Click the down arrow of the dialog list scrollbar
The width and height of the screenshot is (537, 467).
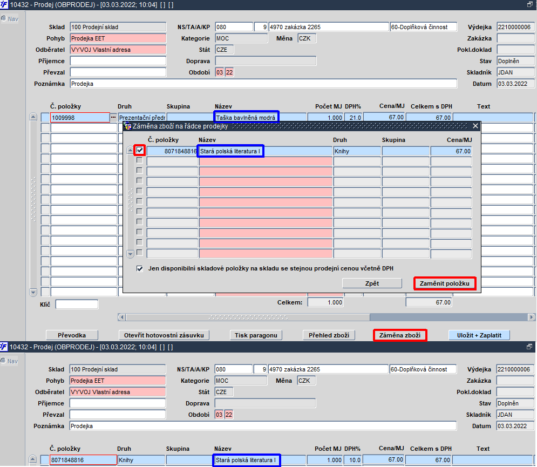coord(130,254)
